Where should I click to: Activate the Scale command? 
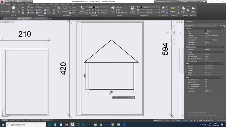(x=39, y=13)
